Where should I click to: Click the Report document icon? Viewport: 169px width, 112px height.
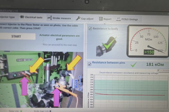101,19
